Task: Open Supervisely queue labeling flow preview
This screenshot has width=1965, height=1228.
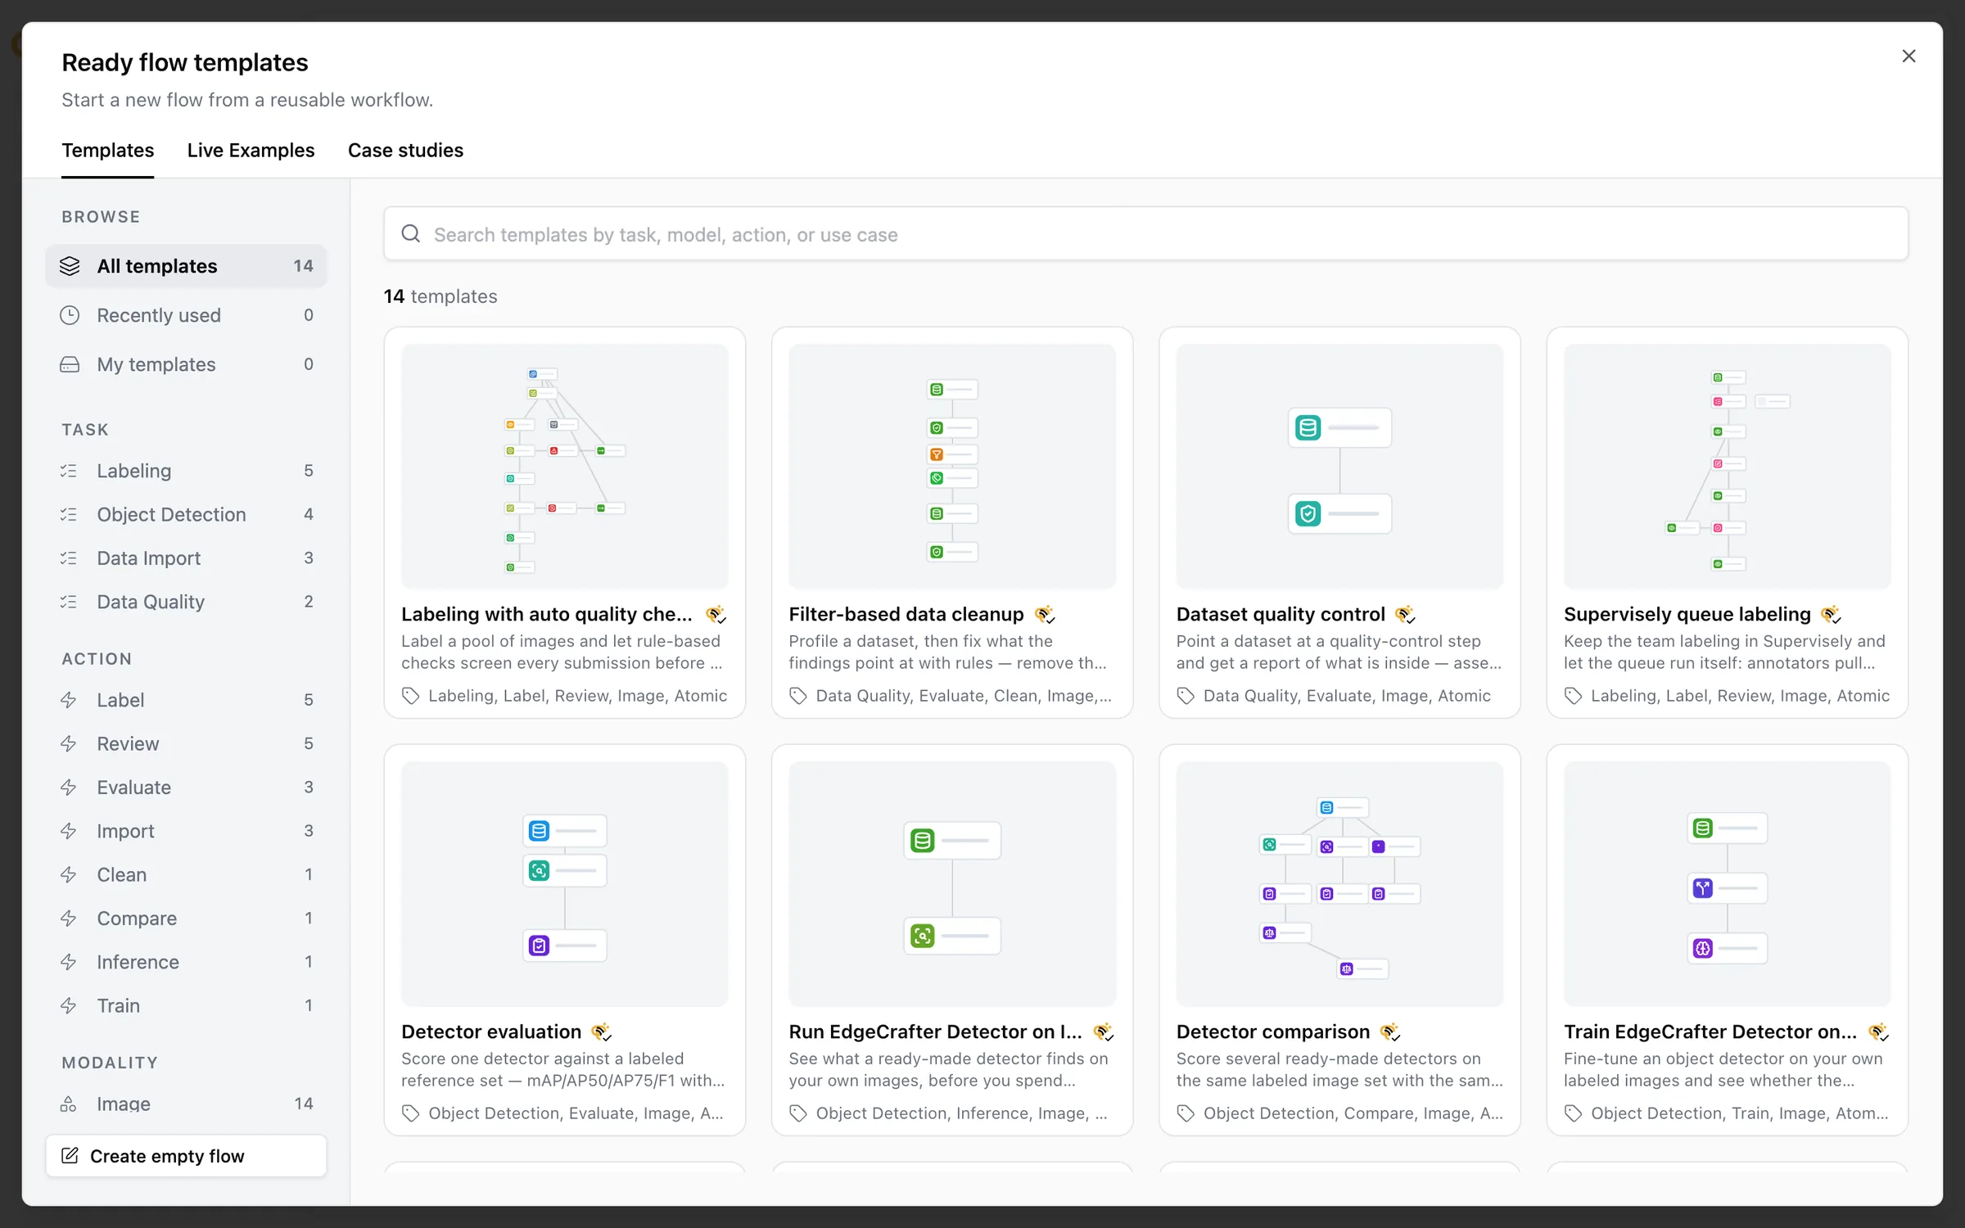Action: point(1727,466)
